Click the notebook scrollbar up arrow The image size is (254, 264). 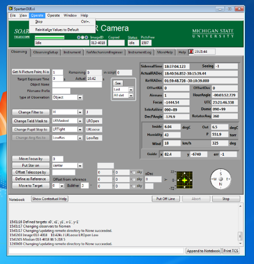240,207
